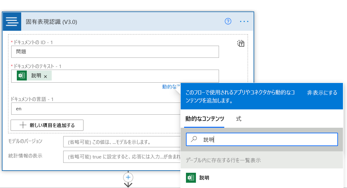Open the three-dot more options menu
This screenshot has width=347, height=188.
pyautogui.click(x=244, y=21)
